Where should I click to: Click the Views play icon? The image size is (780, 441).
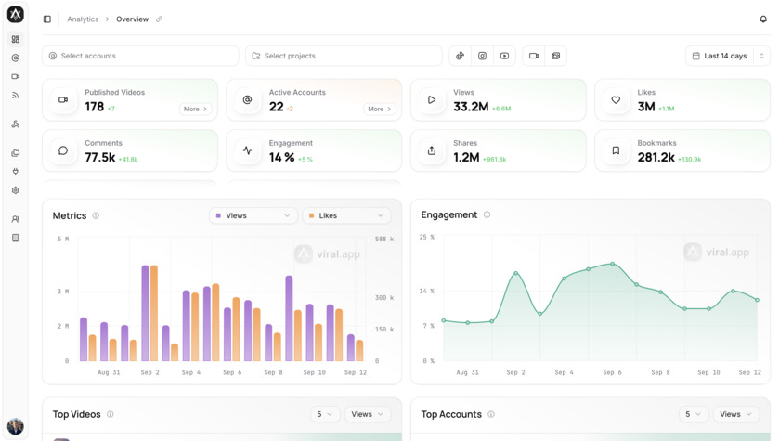[432, 100]
